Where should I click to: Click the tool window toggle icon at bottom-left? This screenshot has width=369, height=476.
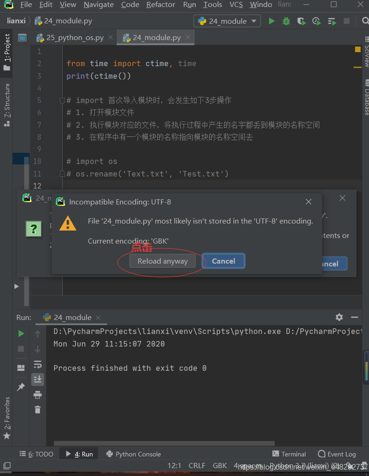coord(7,466)
